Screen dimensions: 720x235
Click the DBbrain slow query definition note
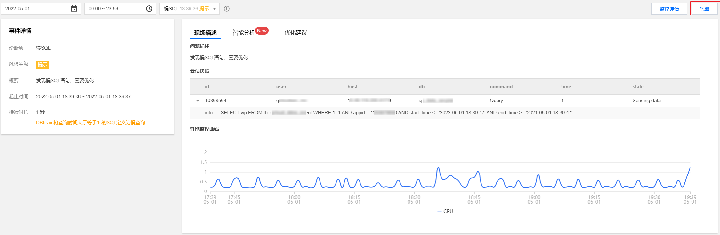pos(91,123)
